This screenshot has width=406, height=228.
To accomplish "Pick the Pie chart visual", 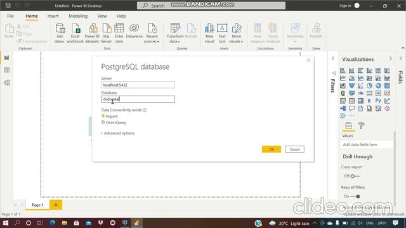I will click(x=369, y=85).
